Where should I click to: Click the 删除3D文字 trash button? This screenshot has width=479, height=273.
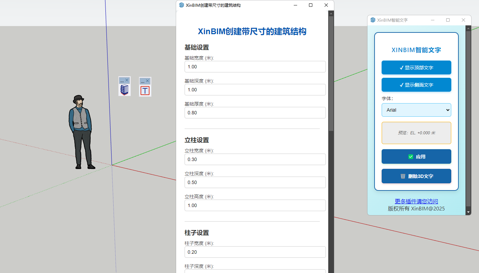tap(416, 176)
